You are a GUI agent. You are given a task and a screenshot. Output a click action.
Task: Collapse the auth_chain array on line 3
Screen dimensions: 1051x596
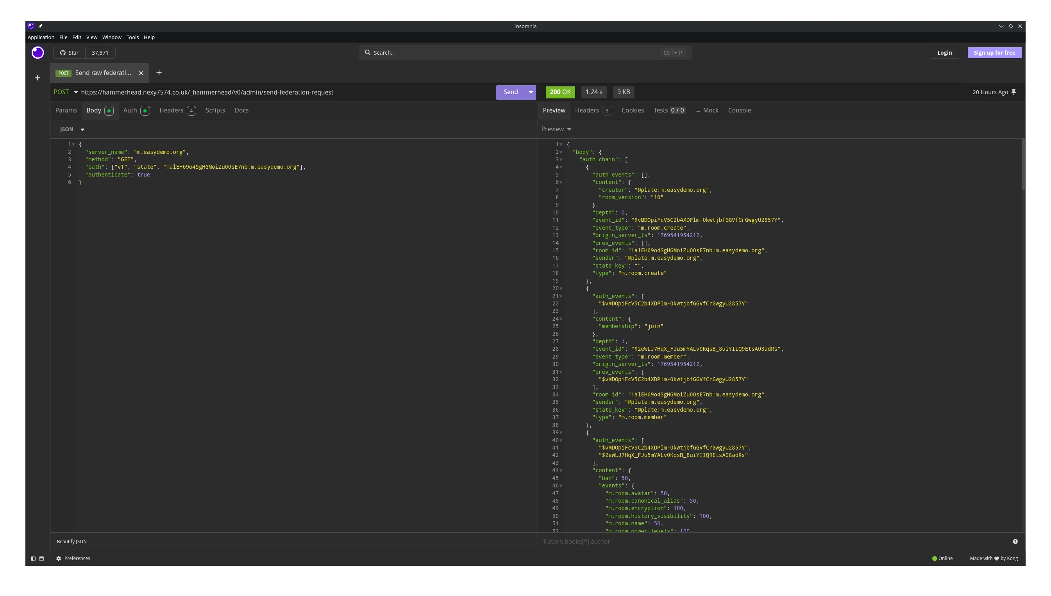point(561,160)
